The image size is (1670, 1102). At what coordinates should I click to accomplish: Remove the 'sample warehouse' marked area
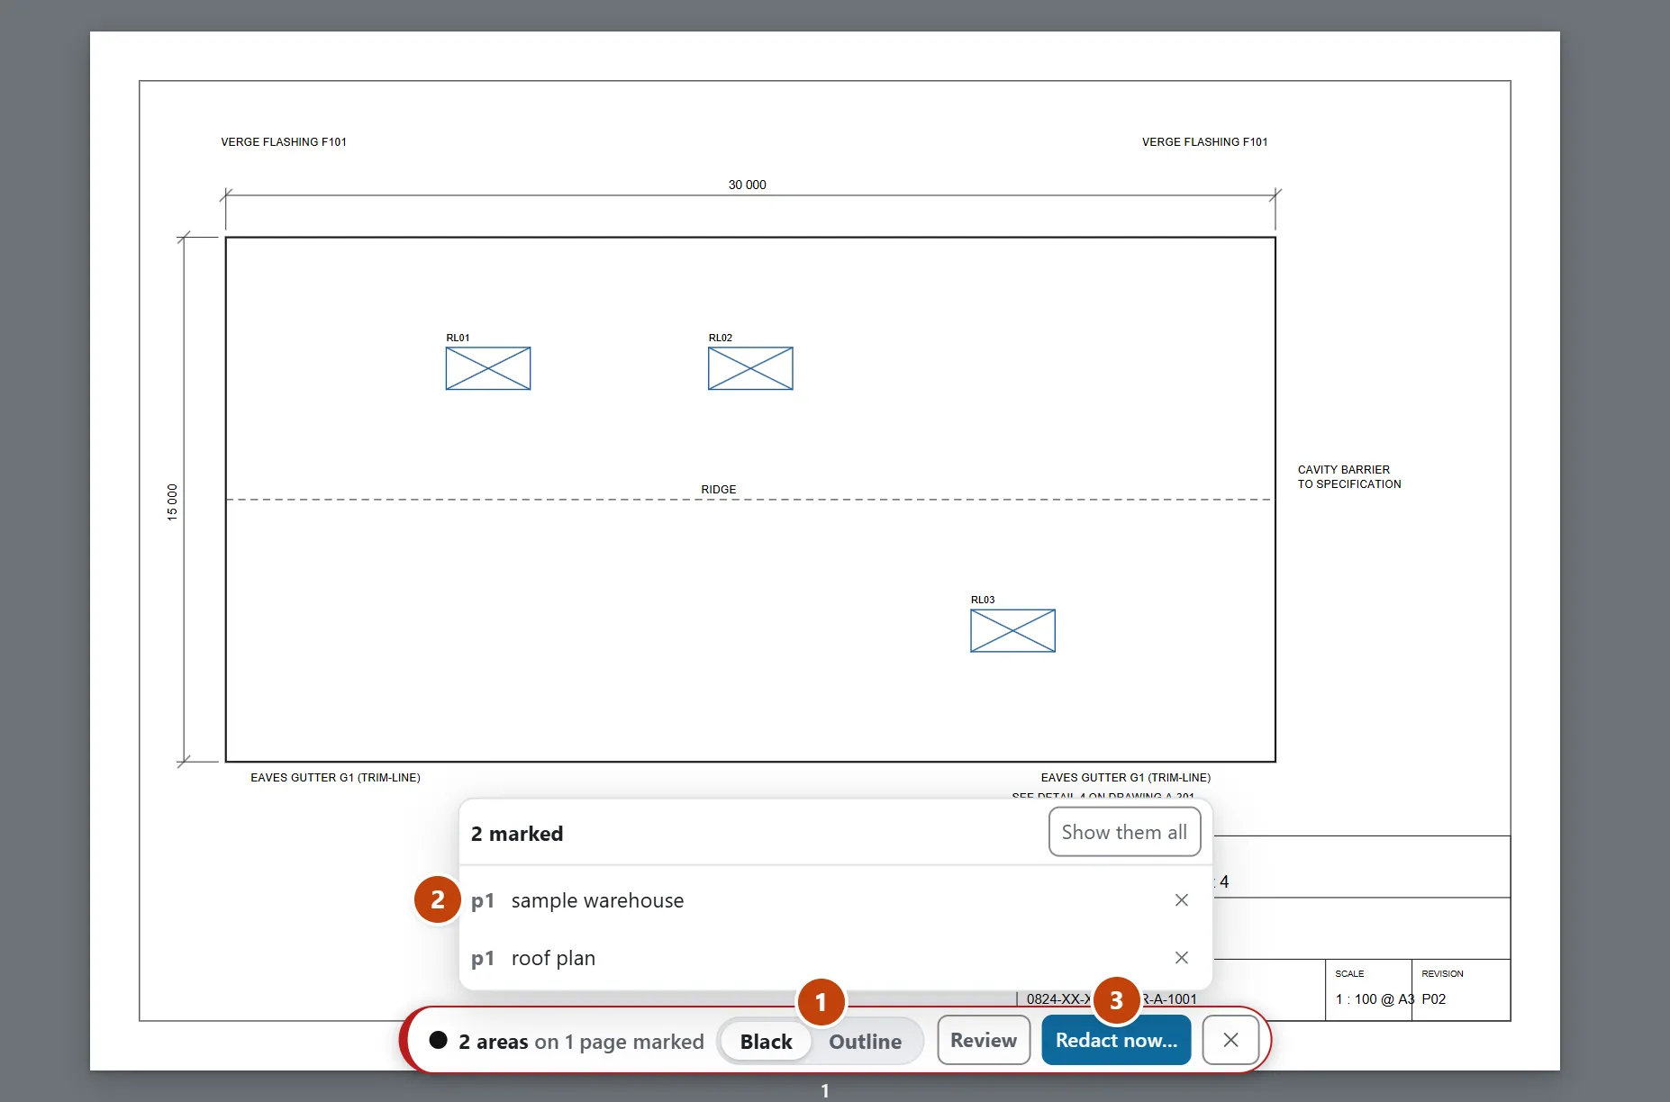pos(1181,900)
